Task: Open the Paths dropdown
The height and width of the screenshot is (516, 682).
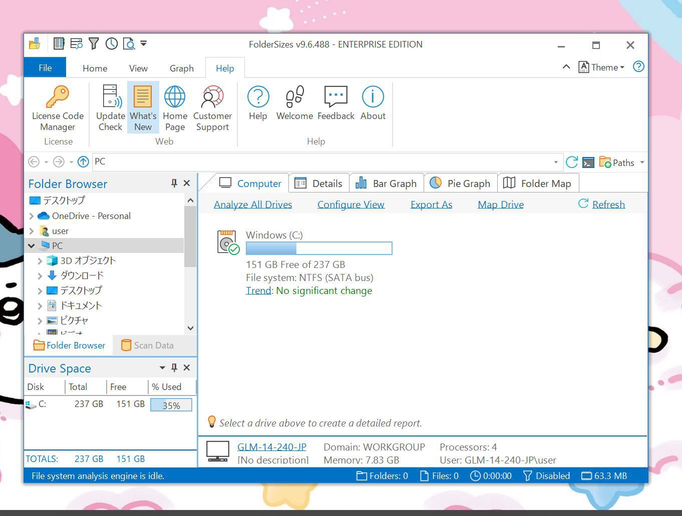Action: pos(621,162)
